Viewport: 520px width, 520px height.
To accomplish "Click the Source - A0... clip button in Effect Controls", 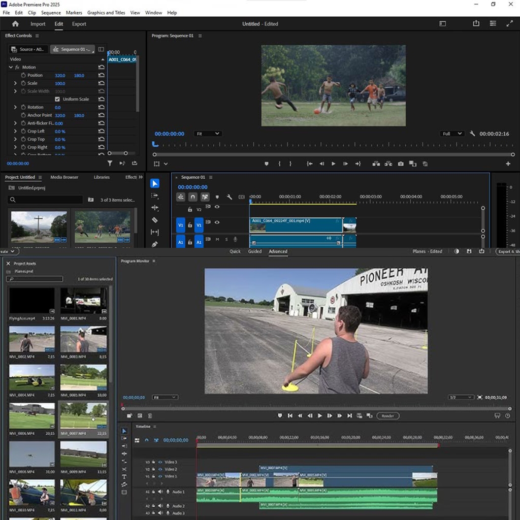I will coord(28,49).
